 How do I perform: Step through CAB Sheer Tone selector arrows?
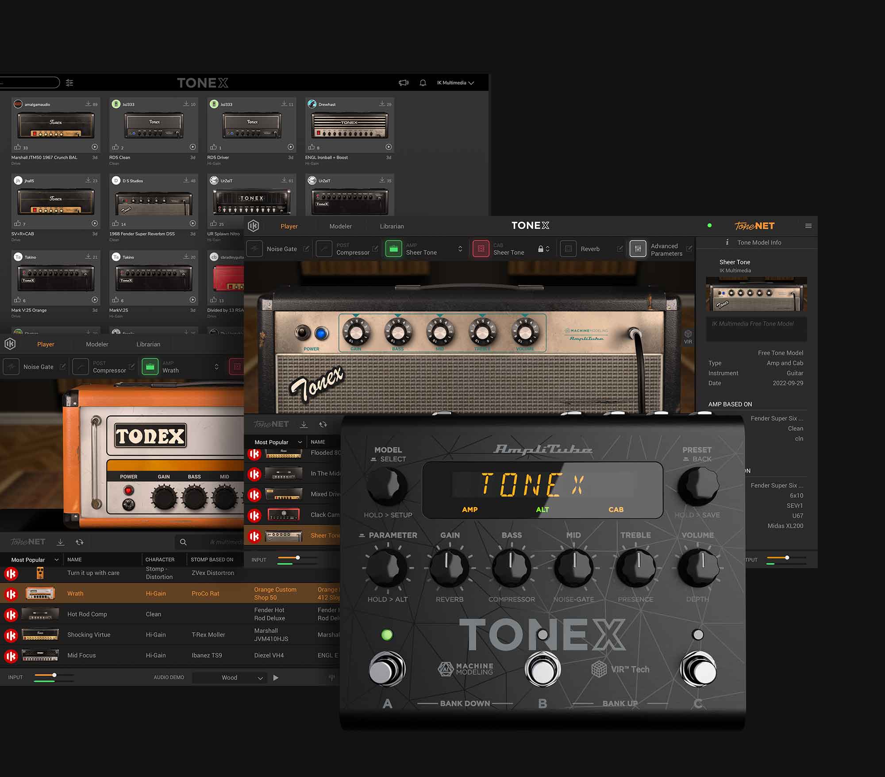(x=548, y=249)
